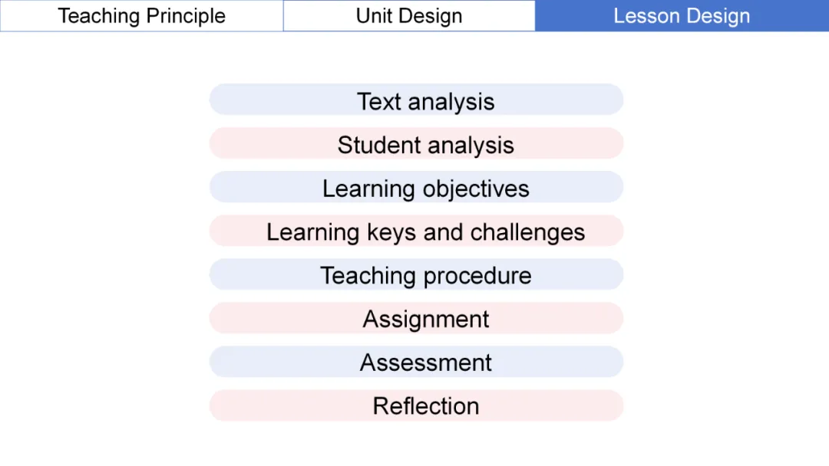This screenshot has width=829, height=466.
Task: Click the word "Text" in the top bar
Action: click(x=379, y=101)
